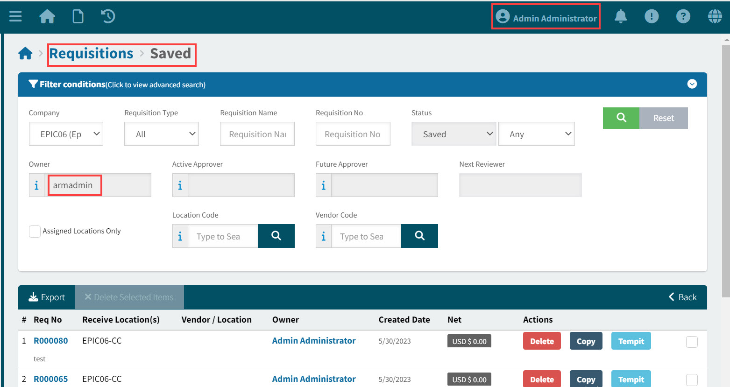Open the notifications bell
The width and height of the screenshot is (730, 387).
point(620,17)
